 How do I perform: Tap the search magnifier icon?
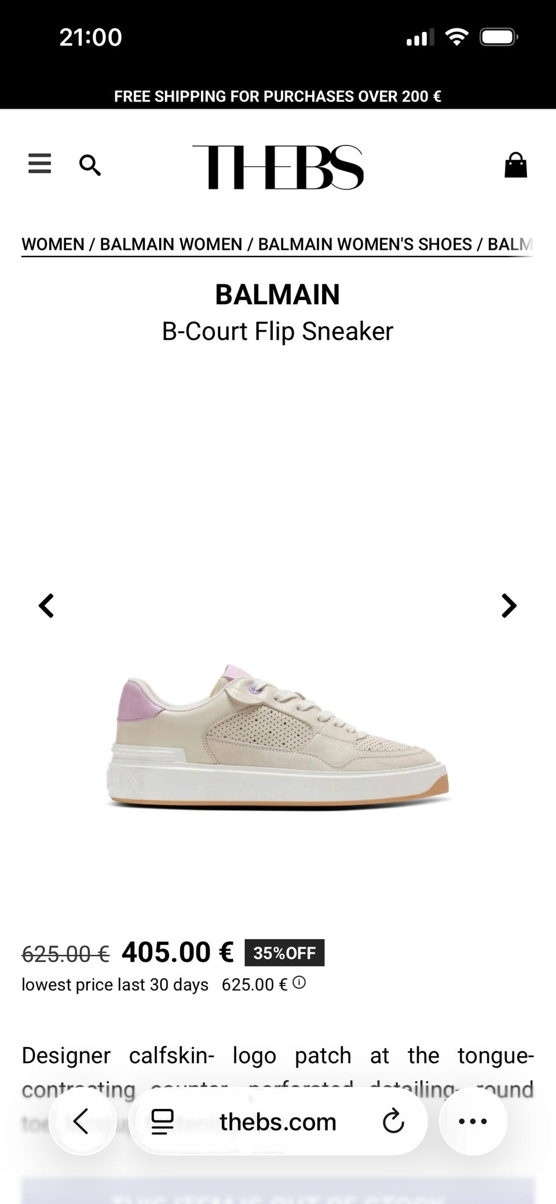[90, 165]
